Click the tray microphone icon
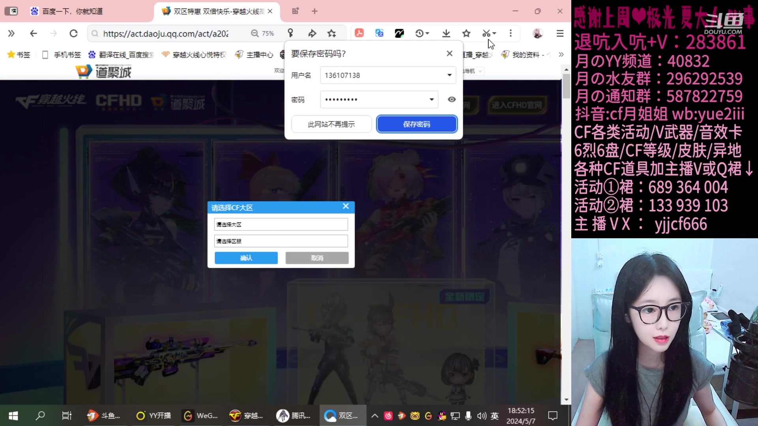 pos(468,416)
